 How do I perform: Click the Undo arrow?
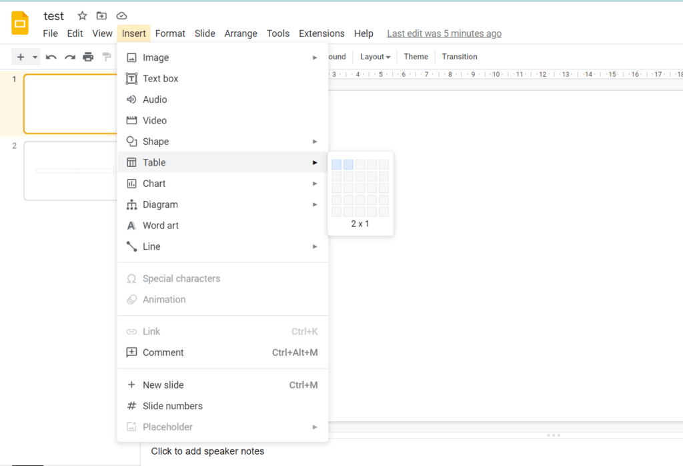pyautogui.click(x=51, y=57)
